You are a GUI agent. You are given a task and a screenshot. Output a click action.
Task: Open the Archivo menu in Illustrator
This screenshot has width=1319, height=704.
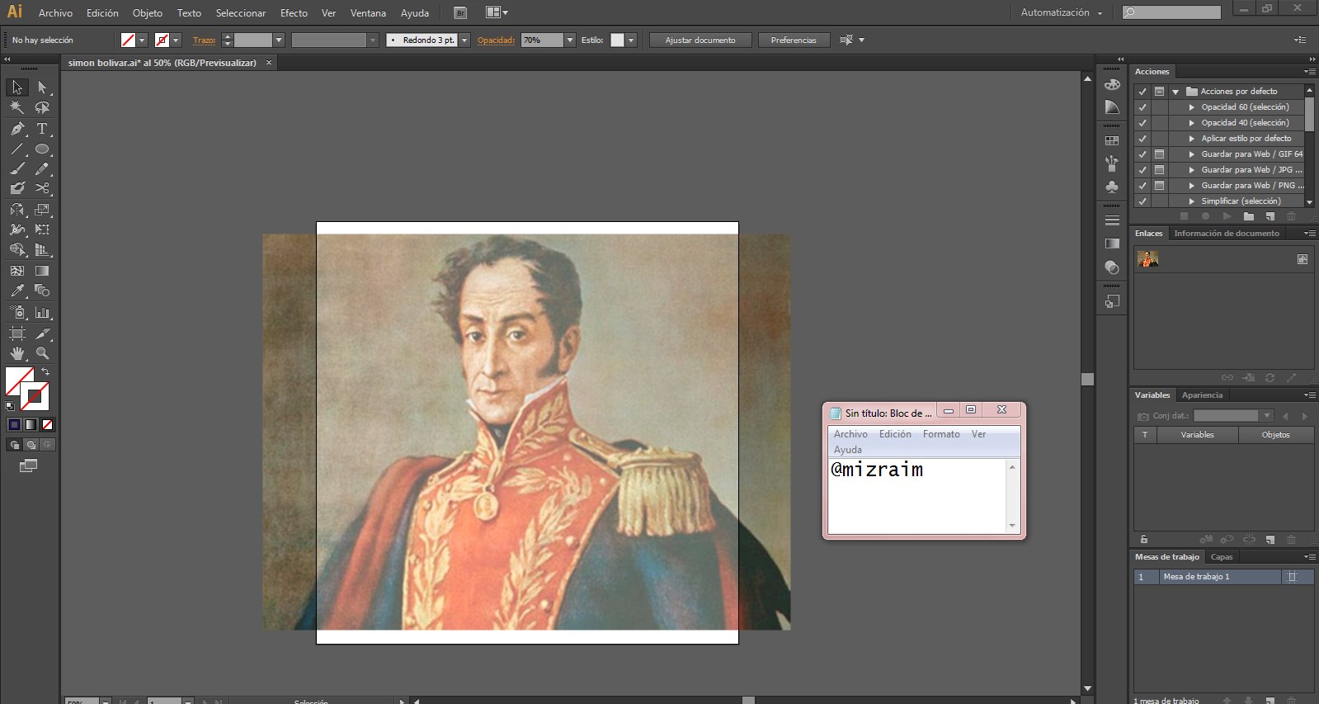(x=55, y=13)
